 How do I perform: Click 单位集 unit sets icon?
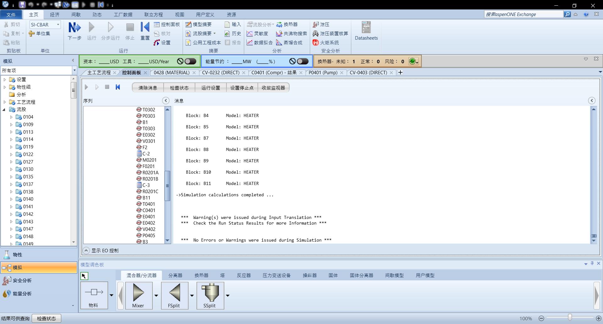[39, 33]
